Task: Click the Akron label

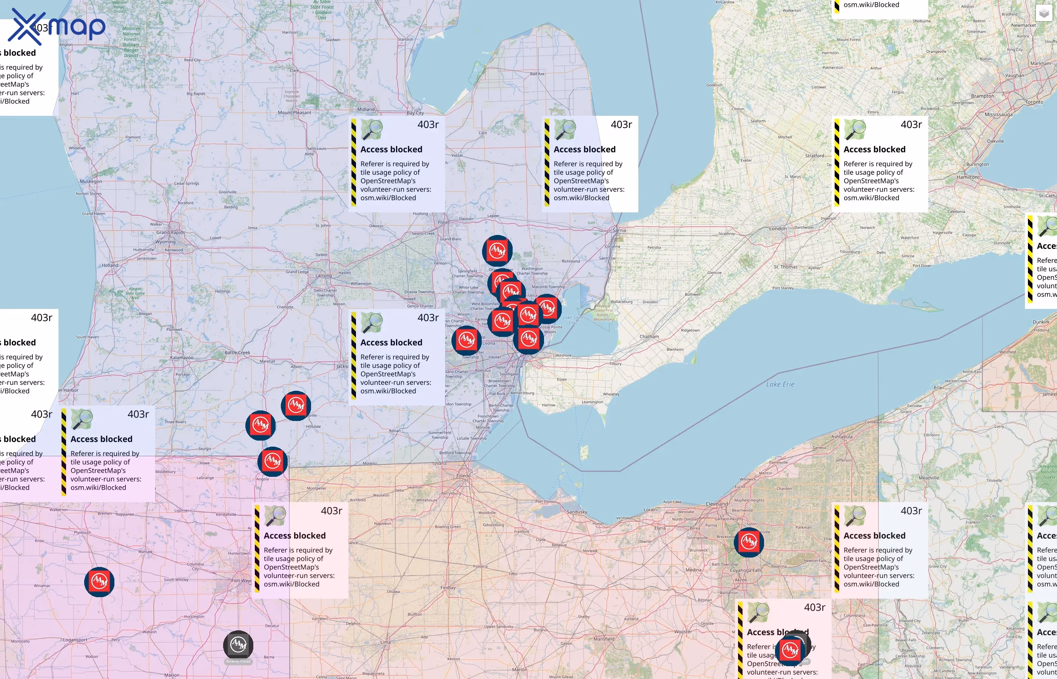Action: [741, 580]
